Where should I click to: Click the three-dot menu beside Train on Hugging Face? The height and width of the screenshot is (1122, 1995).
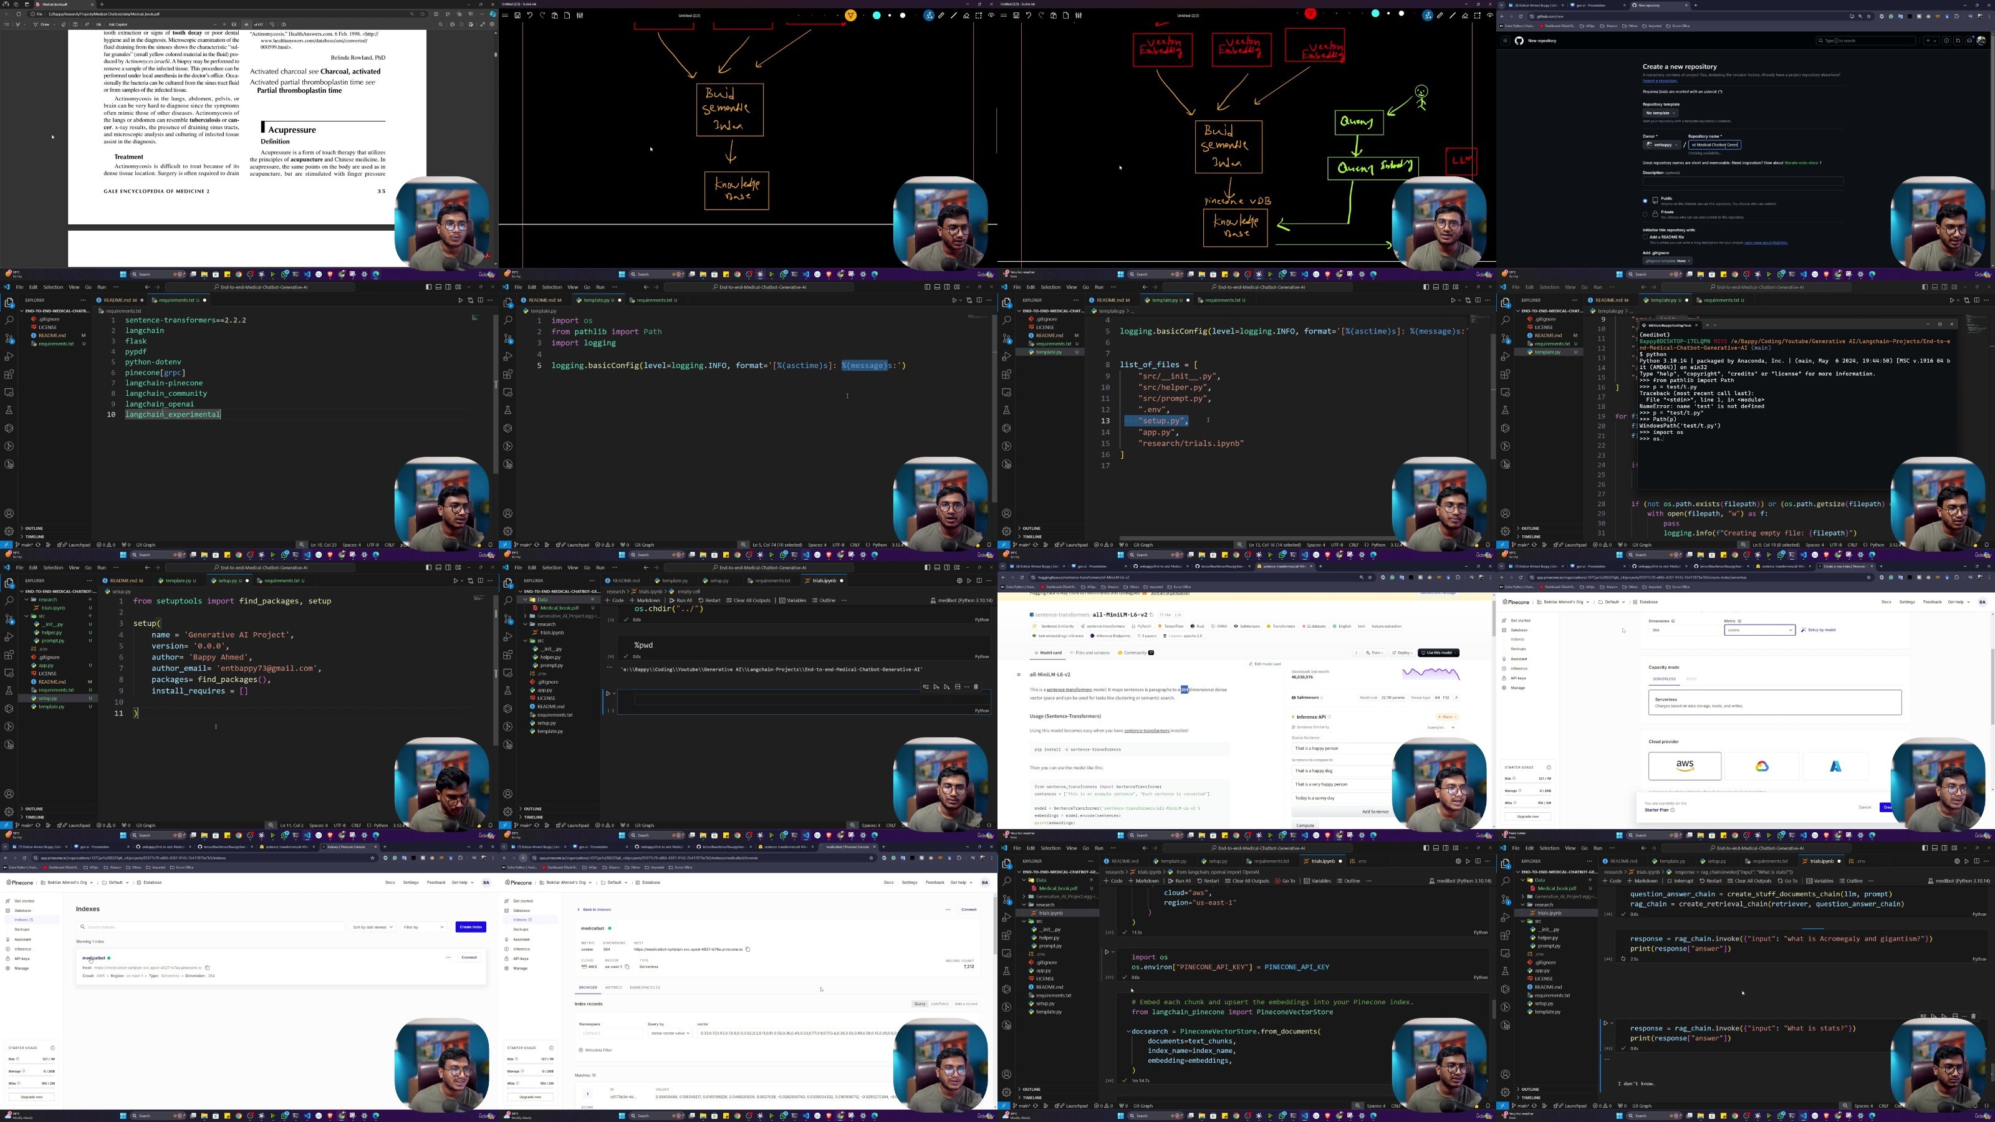click(1356, 653)
